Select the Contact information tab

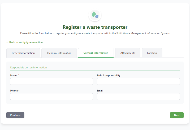point(96,53)
